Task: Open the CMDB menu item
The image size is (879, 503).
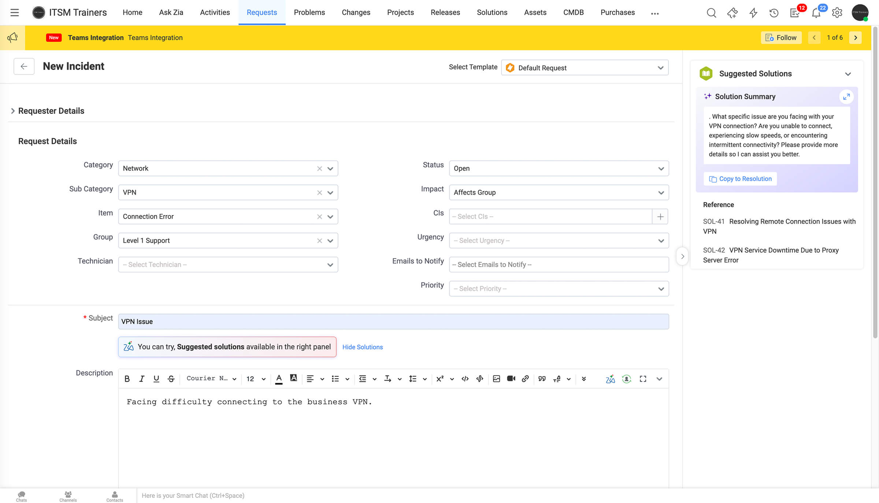Action: [574, 12]
